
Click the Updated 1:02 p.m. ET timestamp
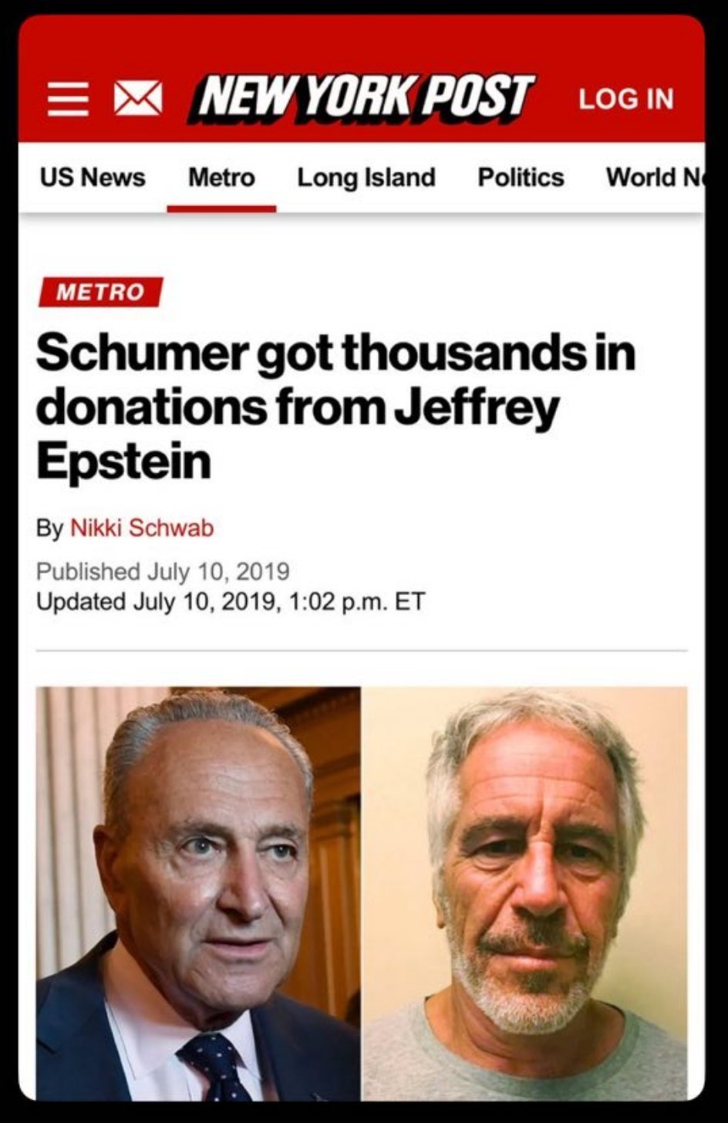[x=231, y=601]
